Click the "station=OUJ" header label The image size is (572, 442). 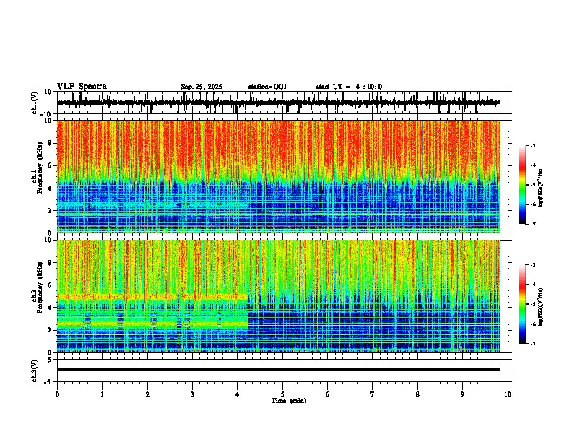267,87
